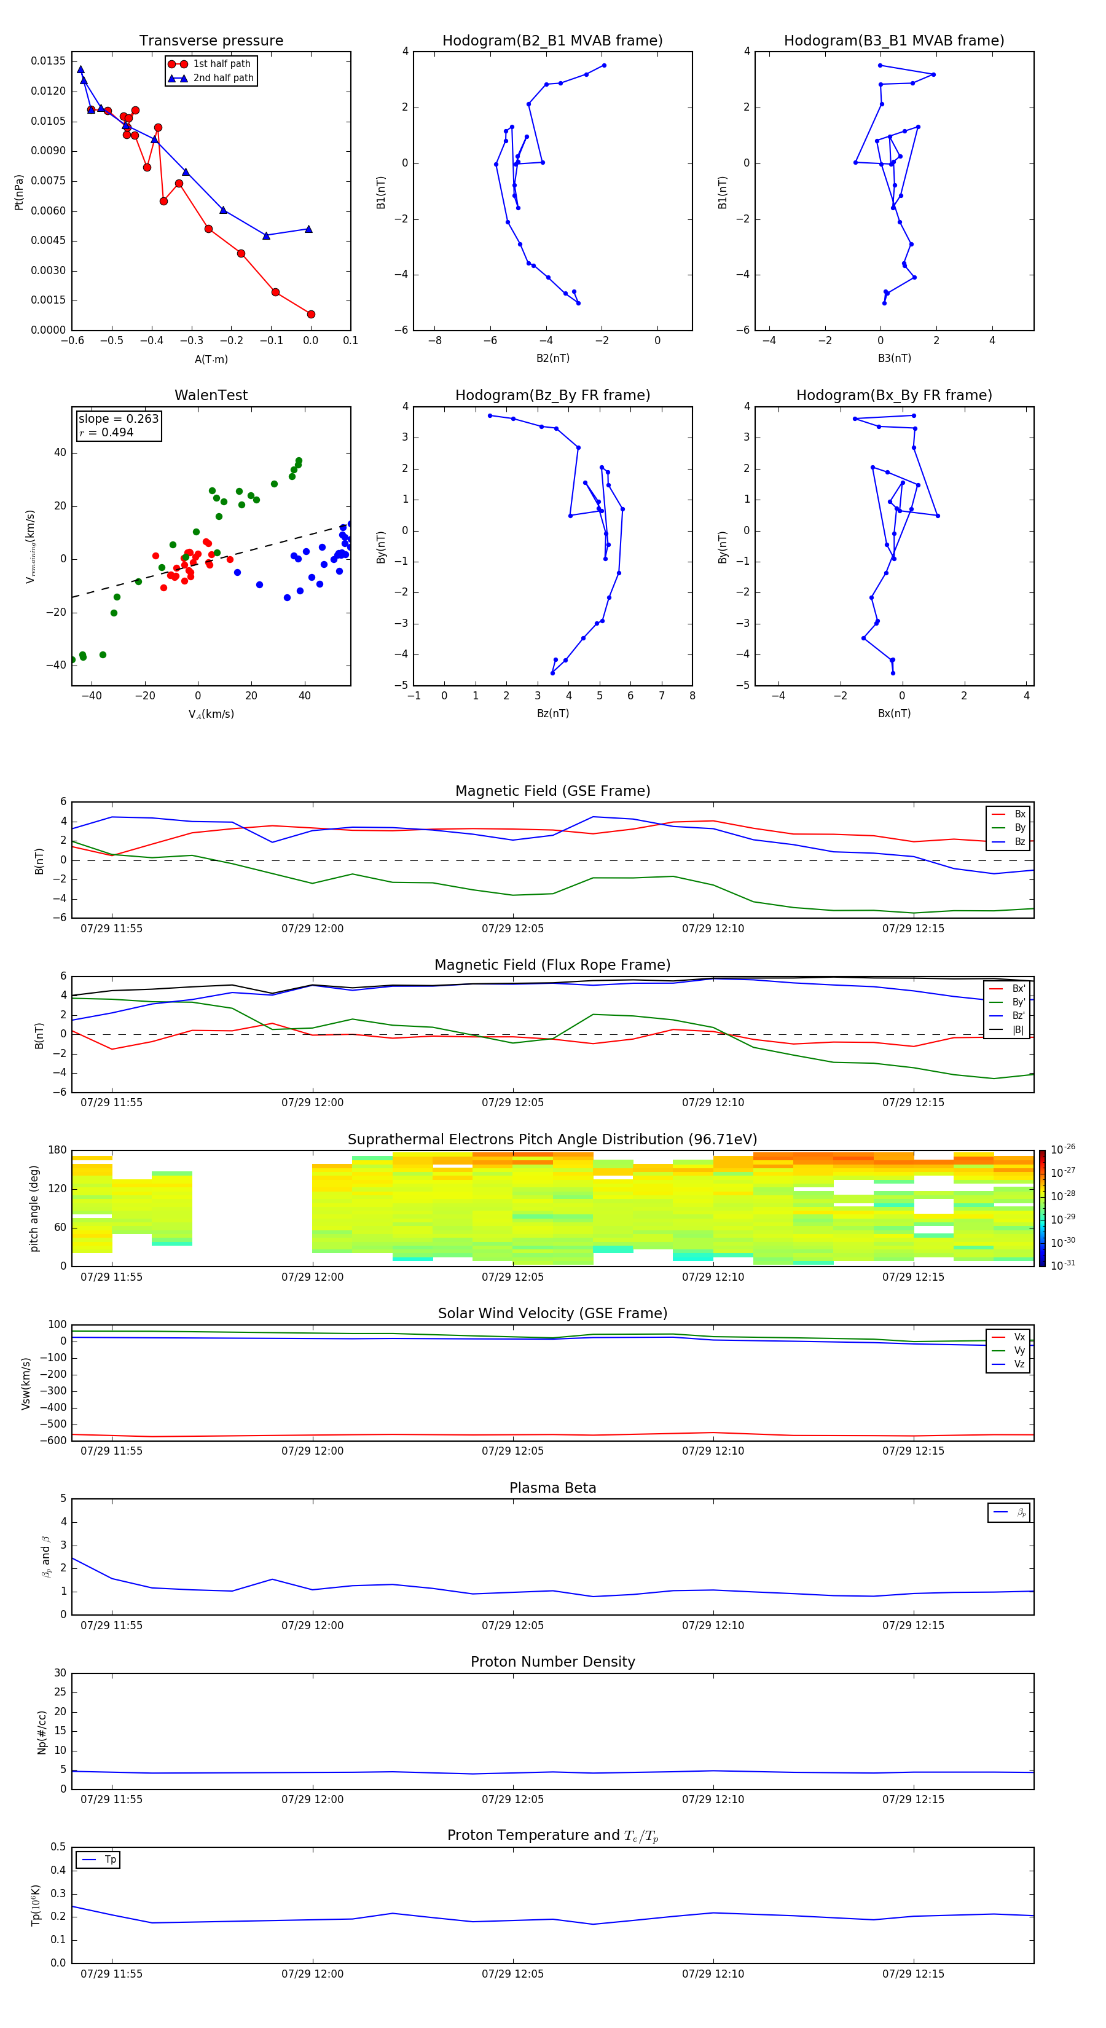This screenshot has width=1106, height=2028.
Task: Click the 'r = 0.494' annotation
Action: pos(106,432)
